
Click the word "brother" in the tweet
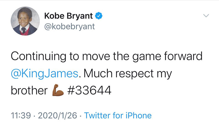(29, 90)
